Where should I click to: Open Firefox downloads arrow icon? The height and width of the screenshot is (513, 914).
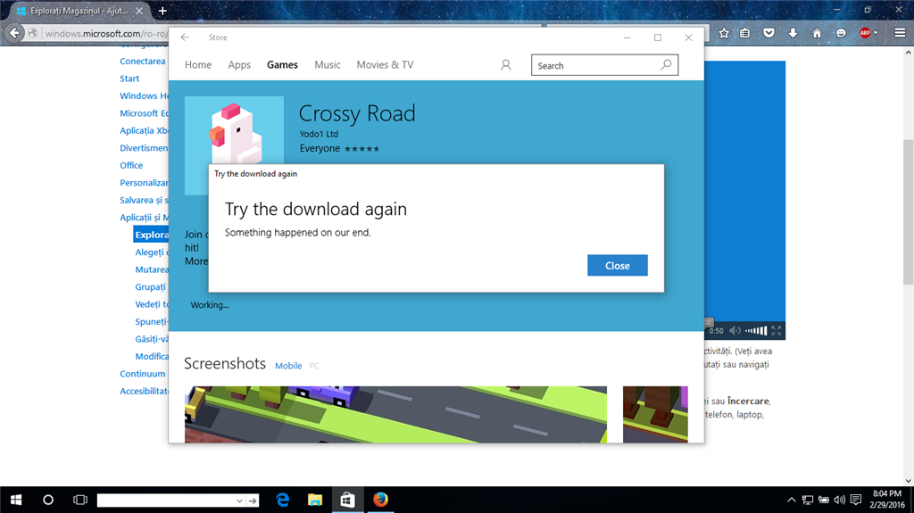click(793, 33)
